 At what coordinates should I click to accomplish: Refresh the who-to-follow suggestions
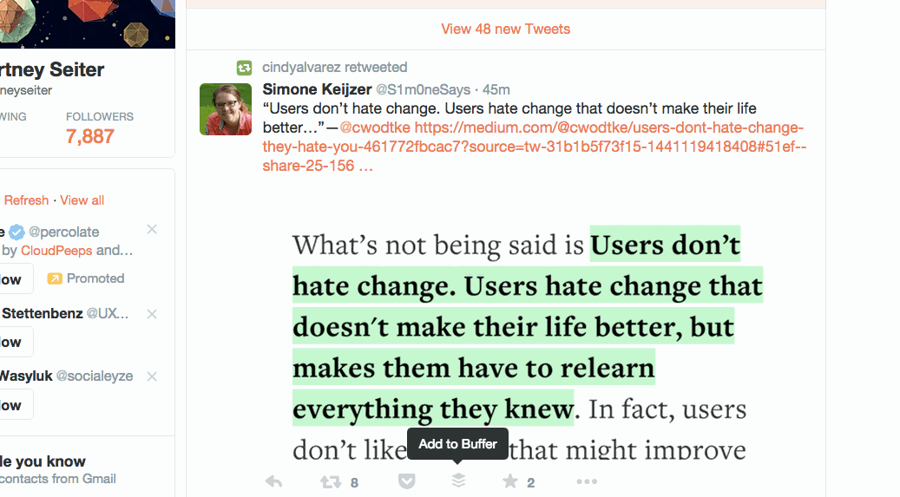(26, 200)
